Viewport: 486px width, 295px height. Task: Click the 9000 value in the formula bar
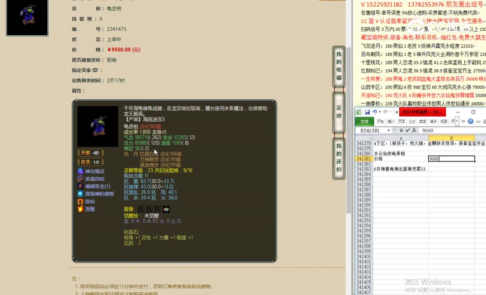tap(427, 130)
